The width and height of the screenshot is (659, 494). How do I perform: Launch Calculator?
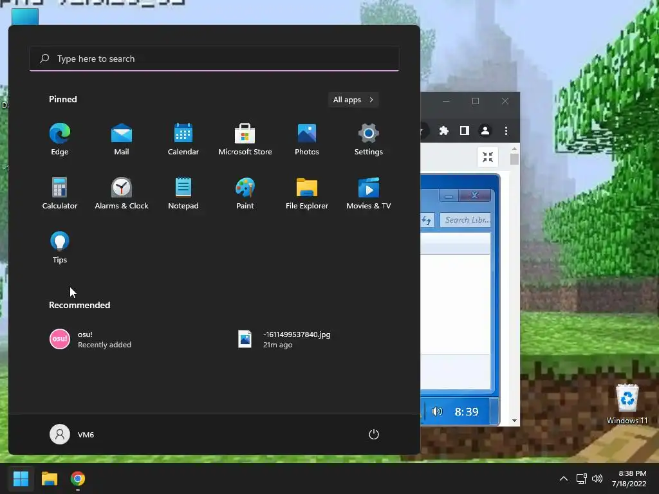tap(60, 194)
